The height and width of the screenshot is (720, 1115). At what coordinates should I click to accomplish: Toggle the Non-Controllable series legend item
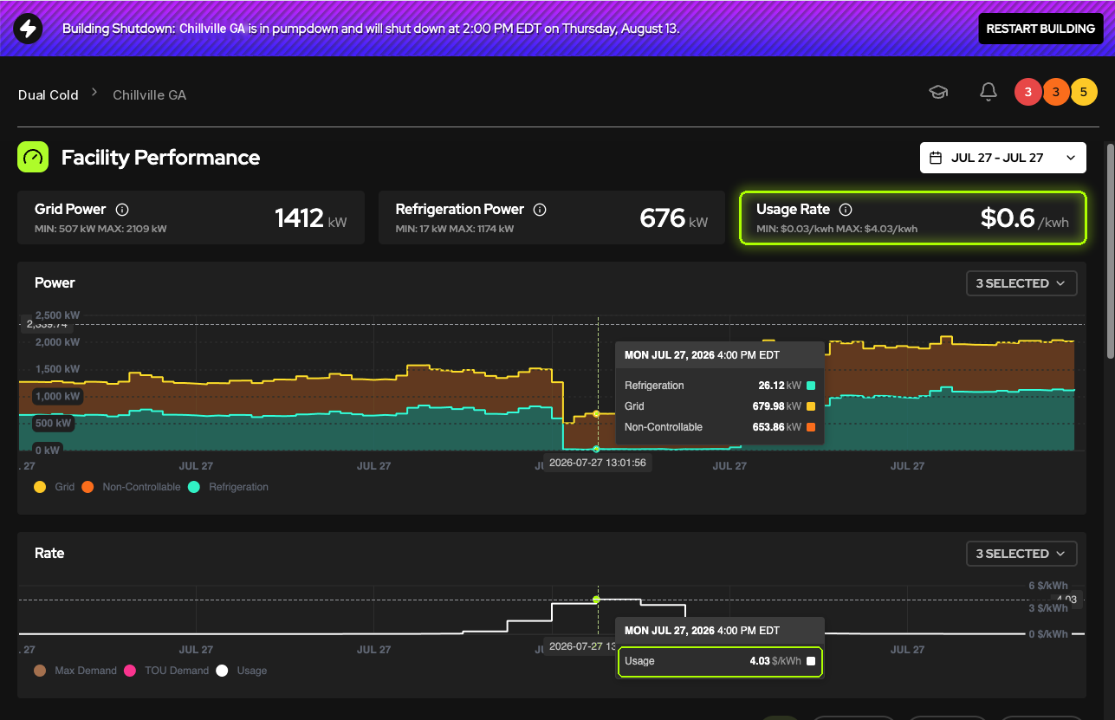click(x=131, y=487)
